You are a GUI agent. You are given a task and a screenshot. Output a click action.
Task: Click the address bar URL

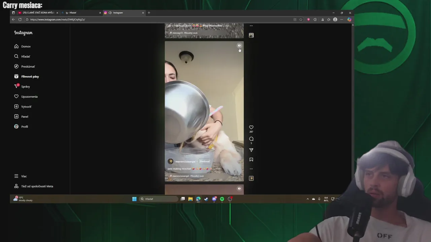57,19
